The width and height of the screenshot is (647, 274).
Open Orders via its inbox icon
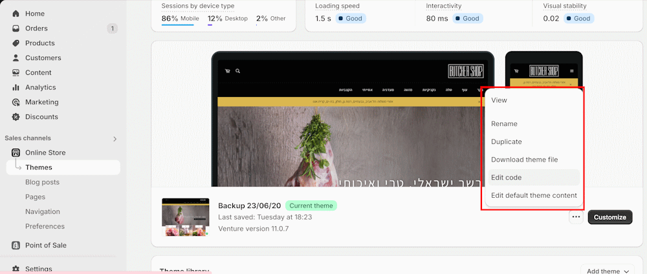16,28
